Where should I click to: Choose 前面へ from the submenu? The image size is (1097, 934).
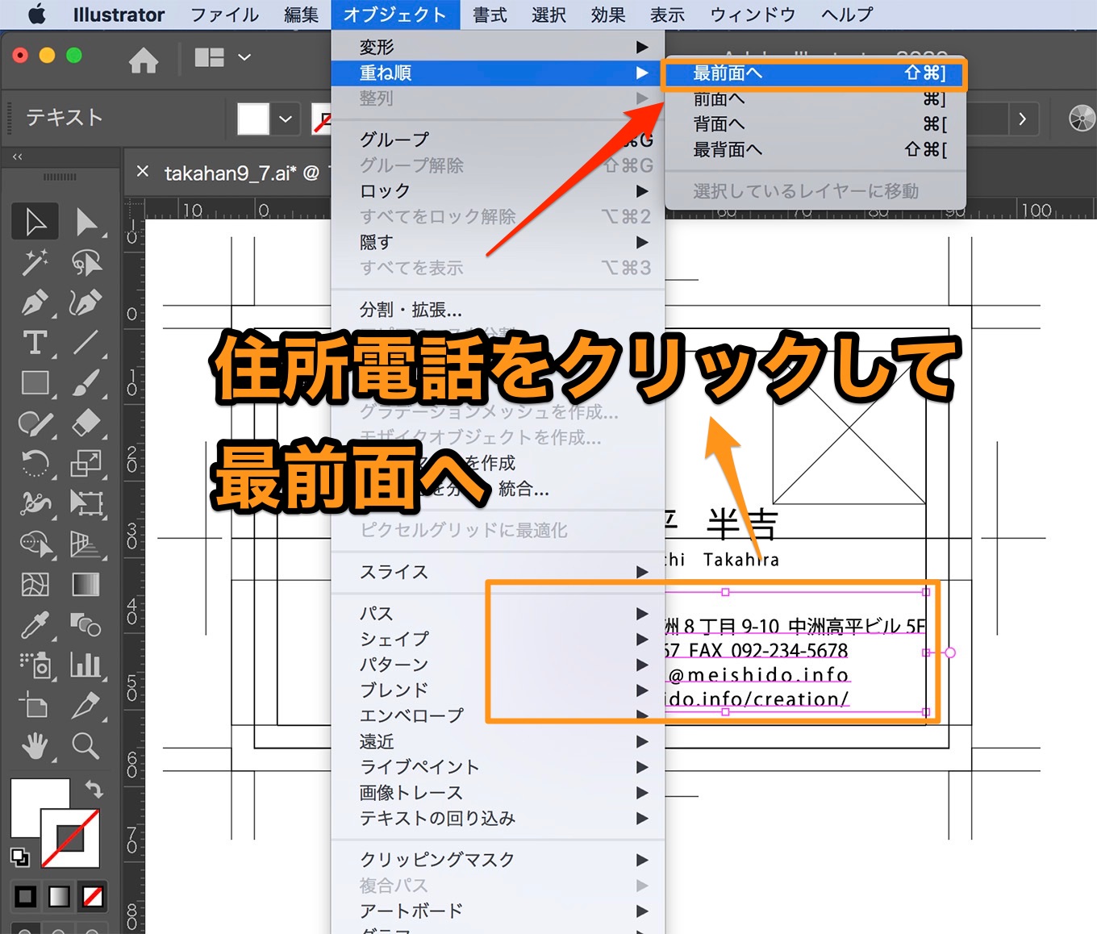[815, 99]
